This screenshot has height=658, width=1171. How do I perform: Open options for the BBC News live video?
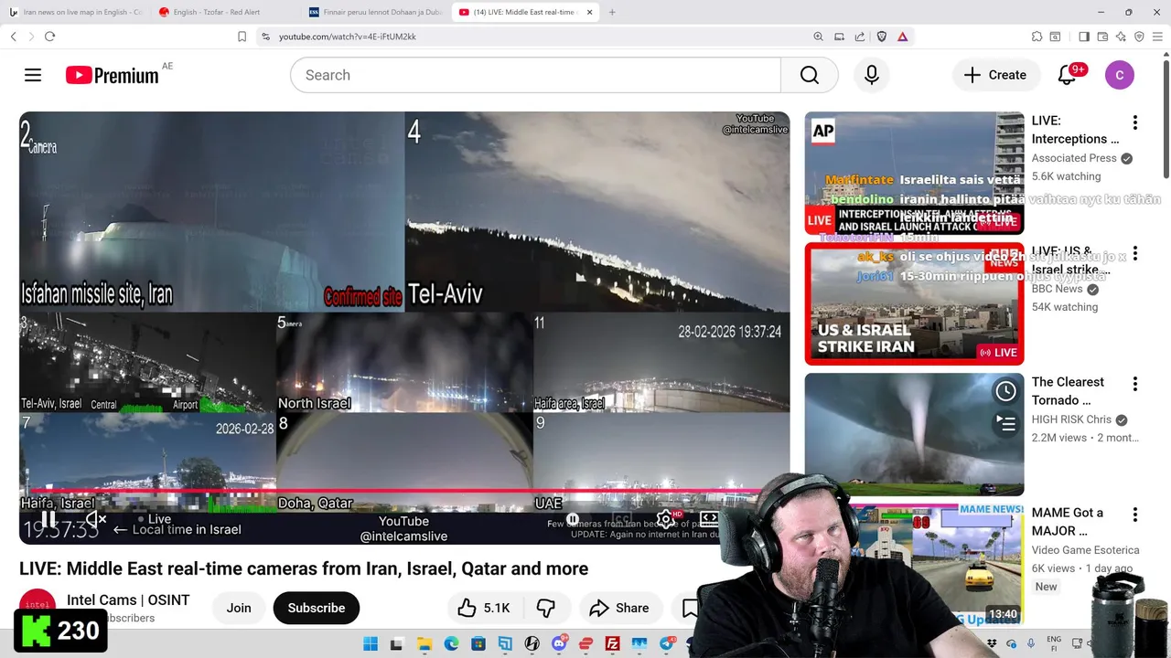click(1135, 253)
